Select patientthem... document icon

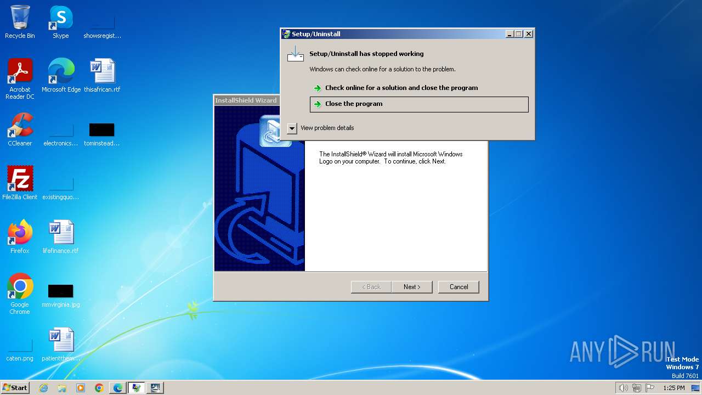point(61,344)
